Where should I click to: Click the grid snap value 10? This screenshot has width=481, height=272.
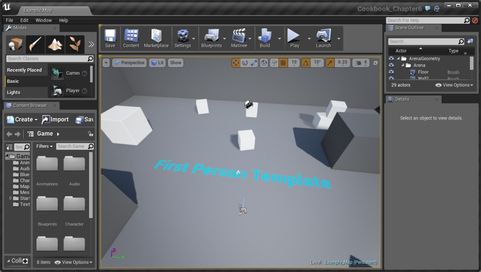[x=294, y=62]
